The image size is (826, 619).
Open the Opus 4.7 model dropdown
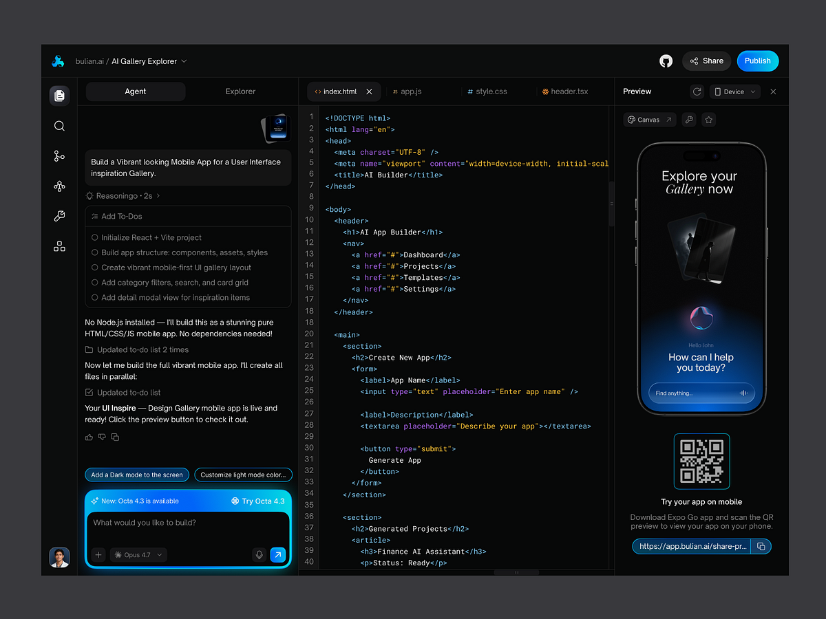click(139, 555)
